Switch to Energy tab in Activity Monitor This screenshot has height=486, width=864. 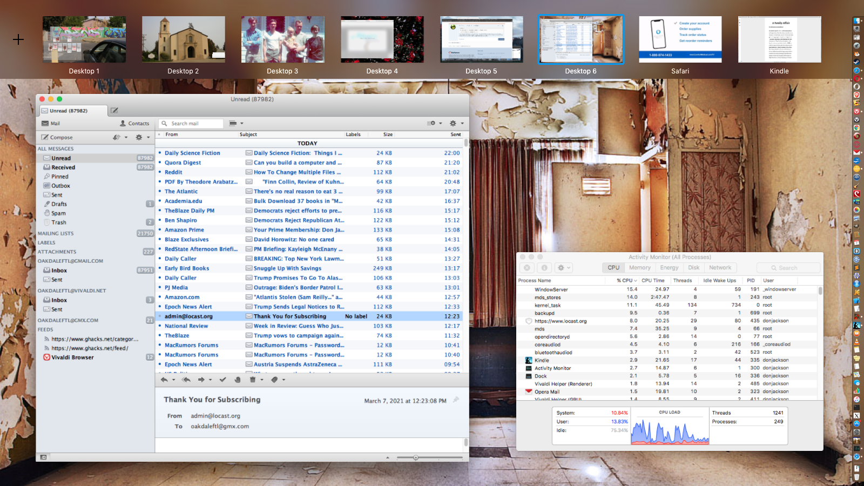click(669, 268)
